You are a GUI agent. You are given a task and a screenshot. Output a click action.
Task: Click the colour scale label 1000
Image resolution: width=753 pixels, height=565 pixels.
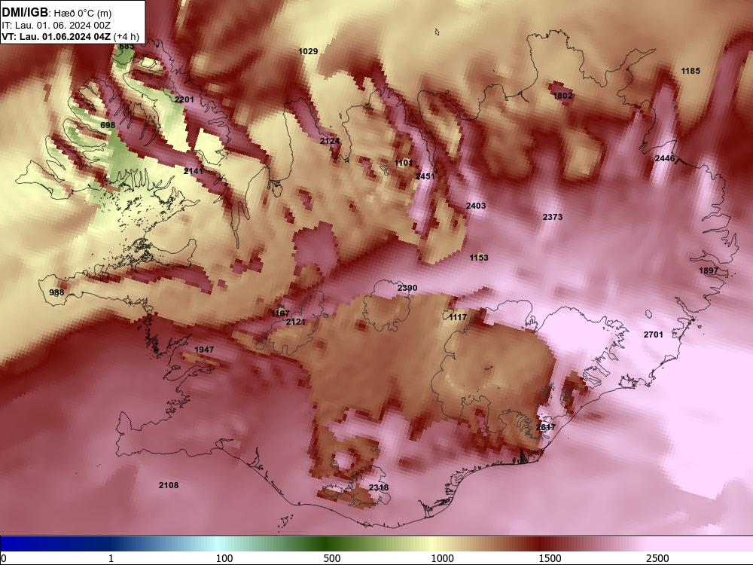442,558
